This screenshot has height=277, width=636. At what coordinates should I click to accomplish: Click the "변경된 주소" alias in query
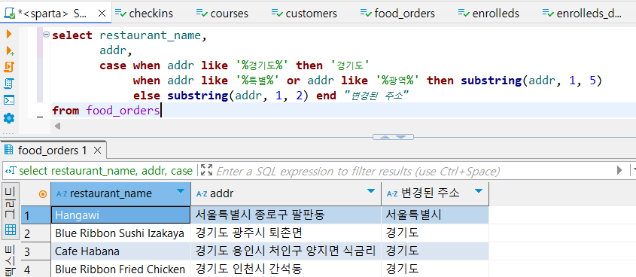(376, 96)
